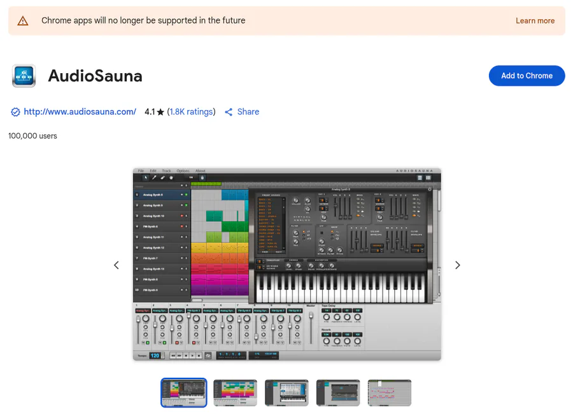Click "Chrome apps will no longer be supported" text
The height and width of the screenshot is (414, 573).
143,20
